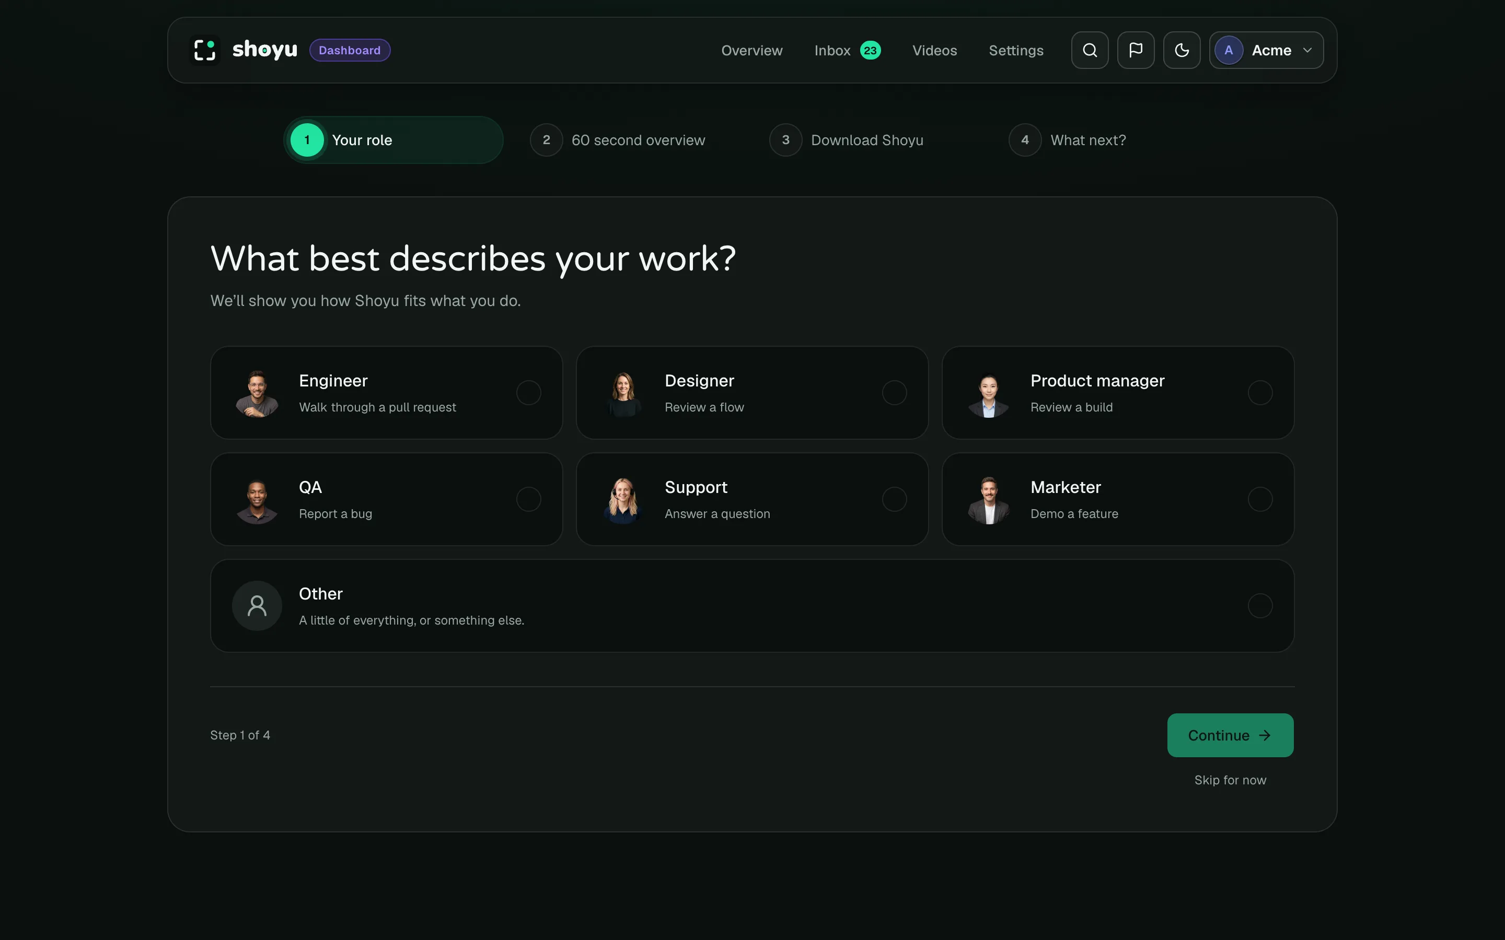Open the Inbox nav item

[832, 50]
